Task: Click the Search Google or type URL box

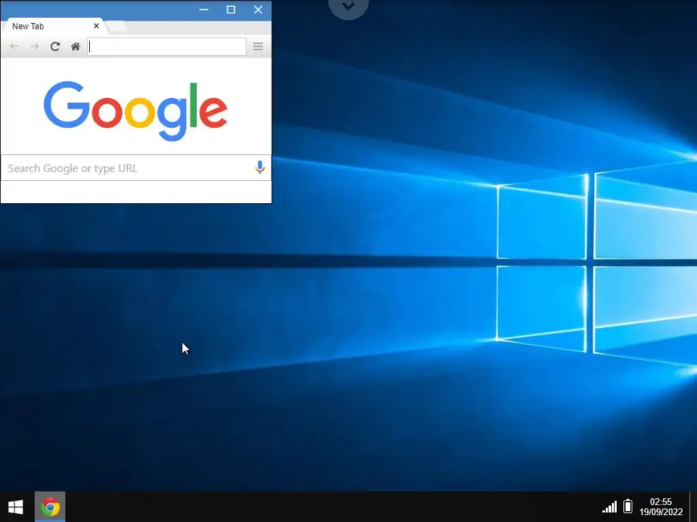Action: pyautogui.click(x=136, y=168)
